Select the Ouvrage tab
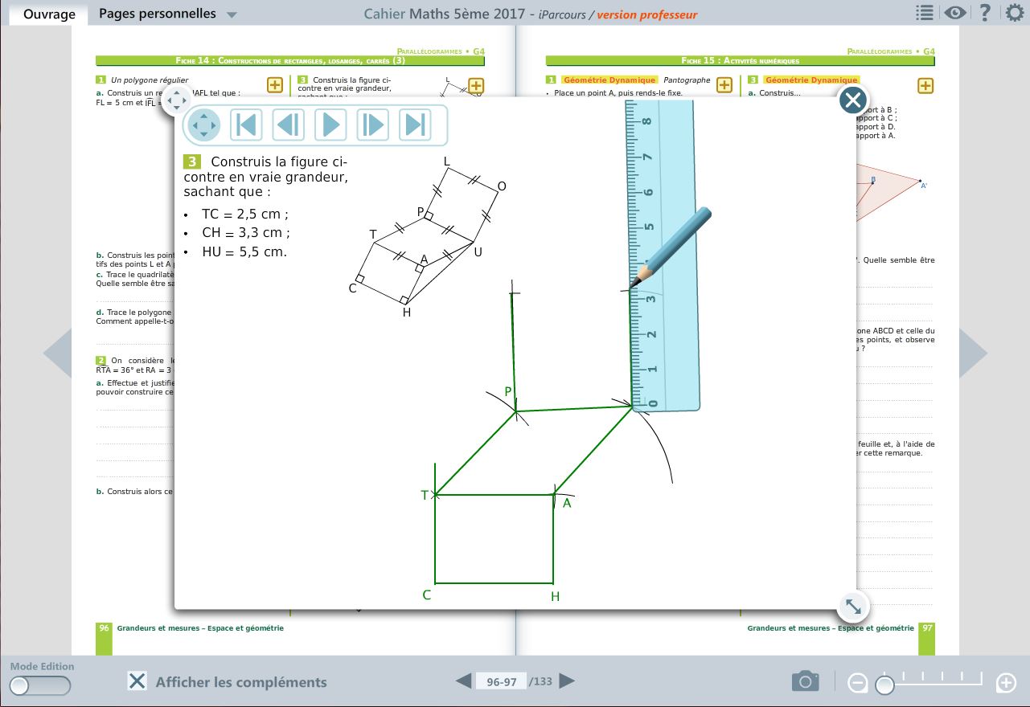The image size is (1030, 707). (x=49, y=14)
